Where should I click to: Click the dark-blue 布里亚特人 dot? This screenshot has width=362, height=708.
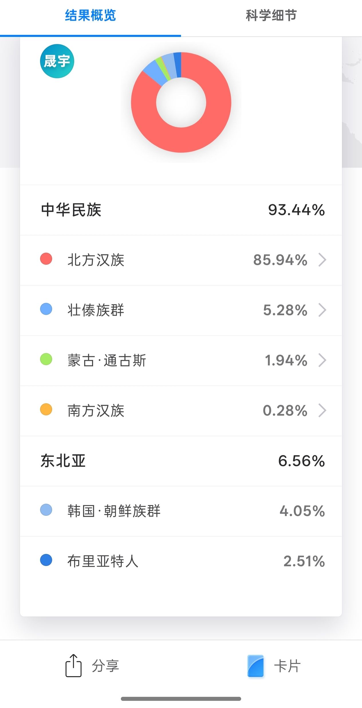click(46, 560)
